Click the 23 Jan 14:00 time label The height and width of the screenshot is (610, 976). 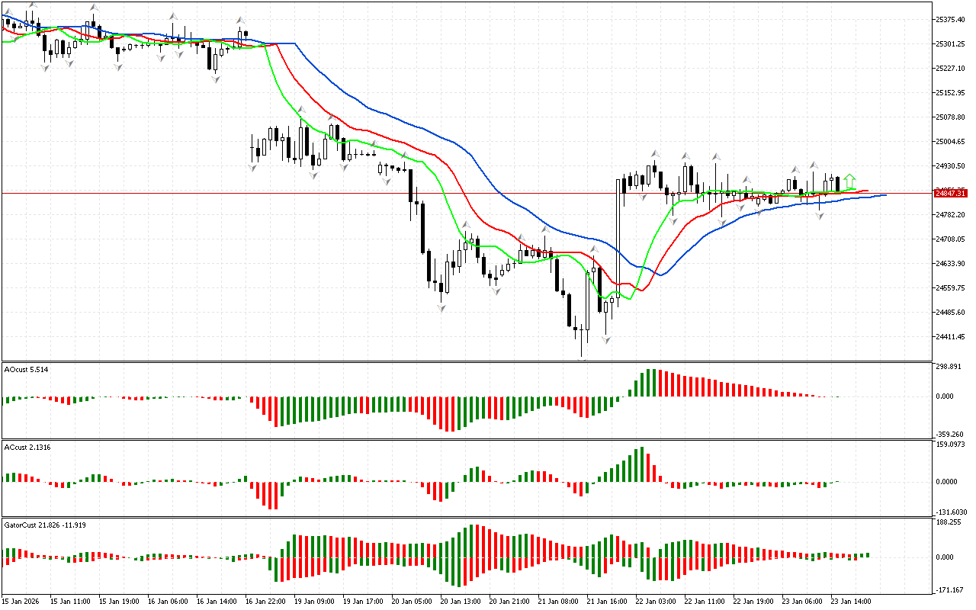[x=852, y=601]
